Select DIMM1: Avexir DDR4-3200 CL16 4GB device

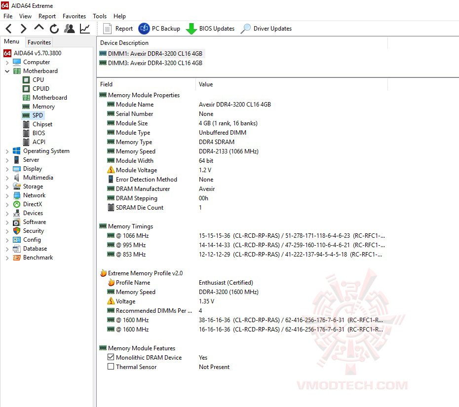(151, 54)
